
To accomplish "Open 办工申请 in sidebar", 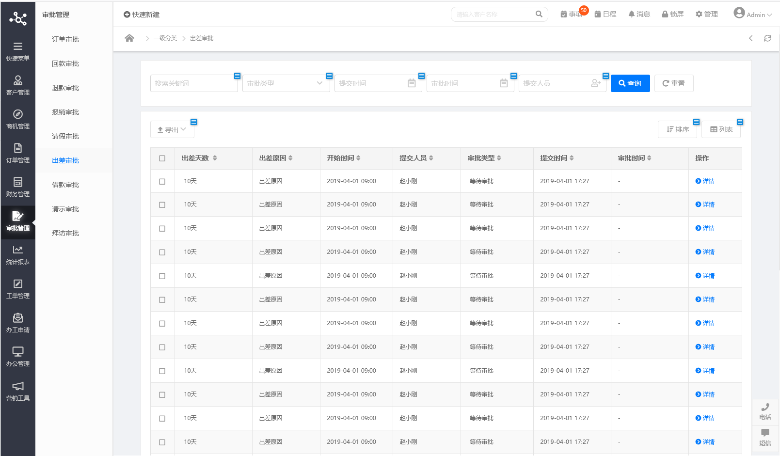I will [18, 322].
